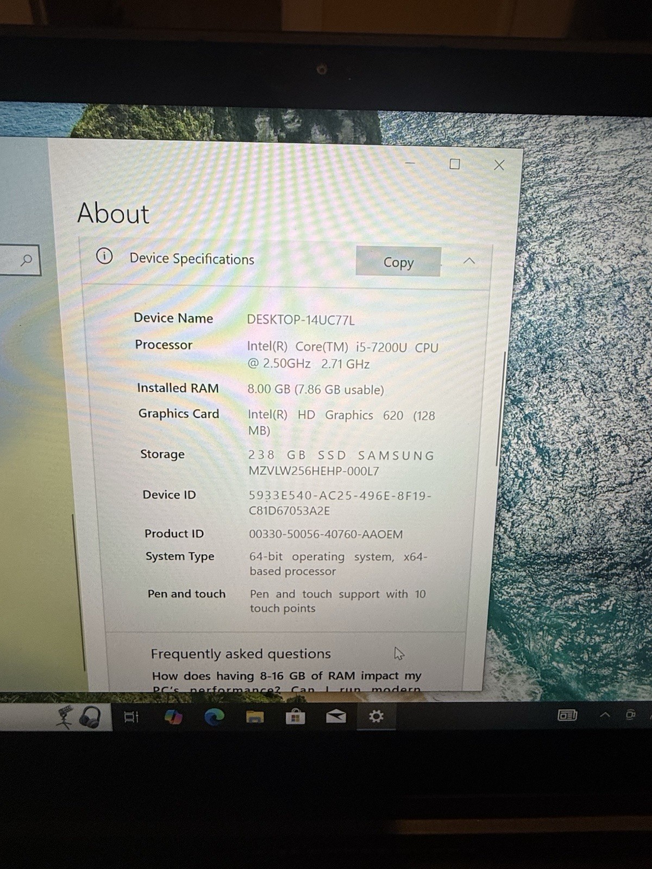Screen dimensions: 652x869
Task: Click the search magnifier icon in Settings
Action: click(26, 260)
